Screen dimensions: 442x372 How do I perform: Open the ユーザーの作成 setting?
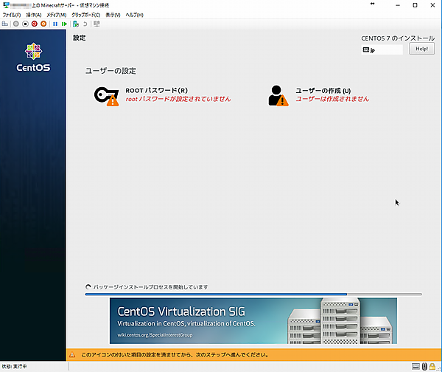pos(318,94)
